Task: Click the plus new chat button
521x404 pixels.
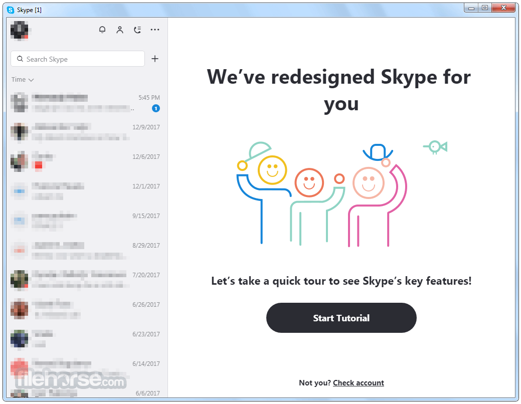Action: (155, 59)
